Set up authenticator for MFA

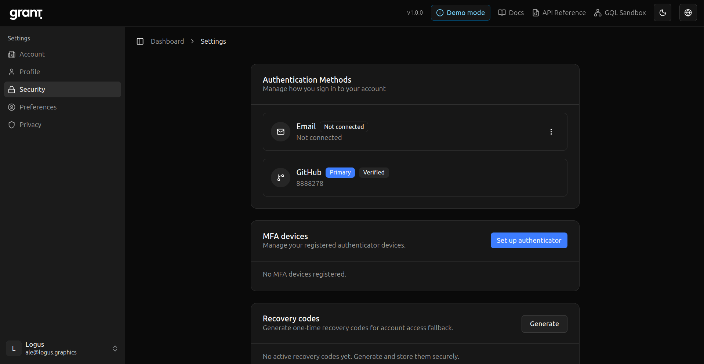(x=529, y=241)
